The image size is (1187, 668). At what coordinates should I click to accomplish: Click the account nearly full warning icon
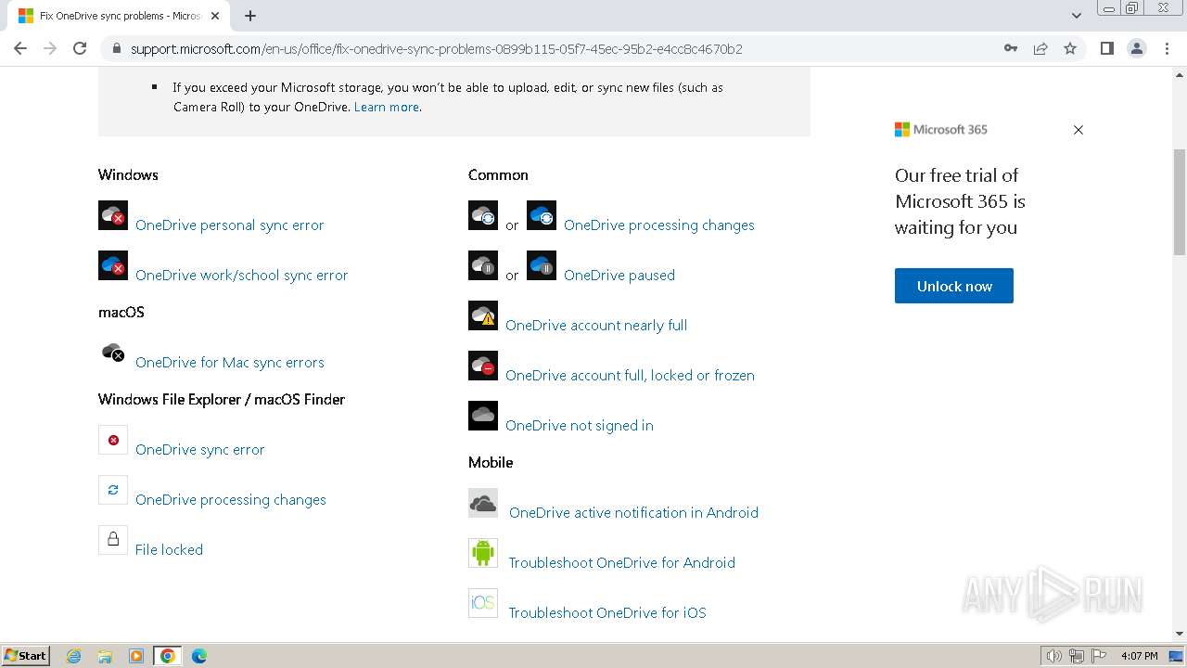click(483, 315)
